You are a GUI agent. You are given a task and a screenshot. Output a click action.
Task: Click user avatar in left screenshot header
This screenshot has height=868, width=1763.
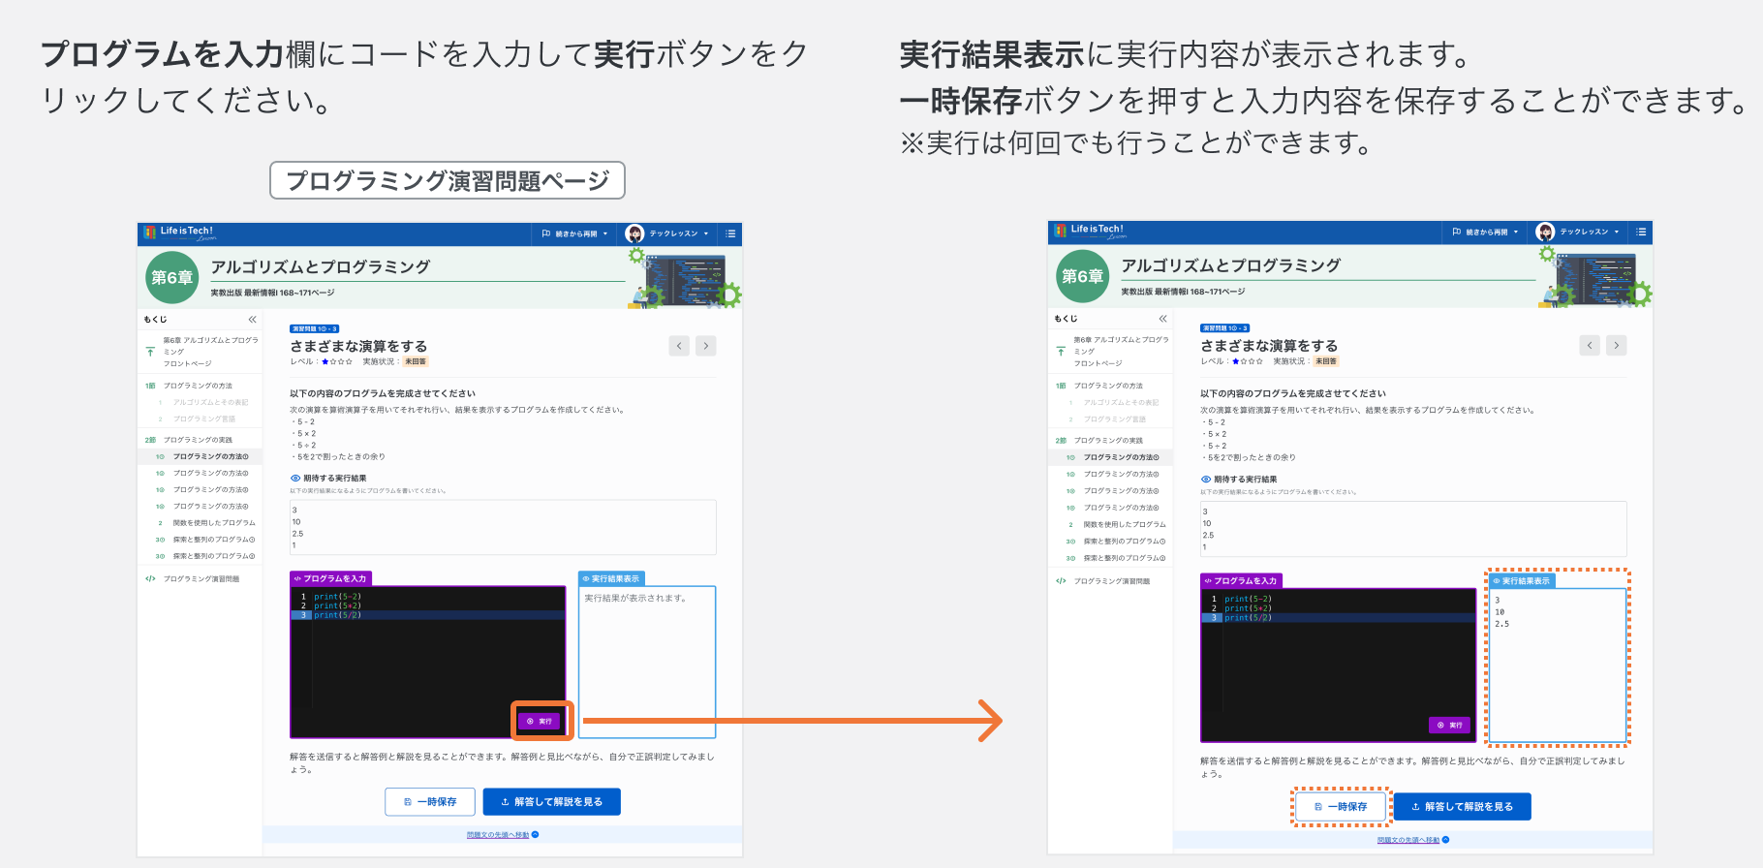[634, 233]
